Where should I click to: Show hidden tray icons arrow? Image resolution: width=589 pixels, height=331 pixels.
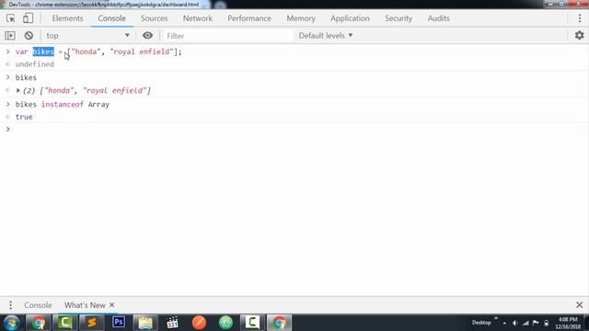click(x=504, y=323)
